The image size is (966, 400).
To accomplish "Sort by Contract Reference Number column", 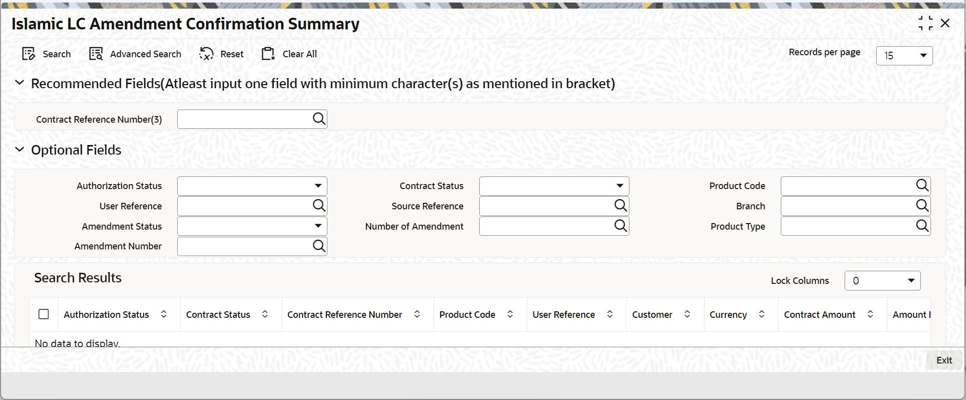I will [417, 314].
